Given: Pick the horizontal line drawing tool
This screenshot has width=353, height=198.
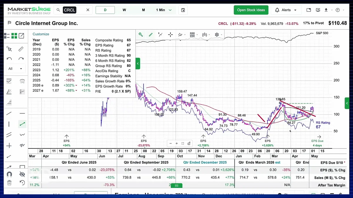Looking at the screenshot, I should (22, 114).
